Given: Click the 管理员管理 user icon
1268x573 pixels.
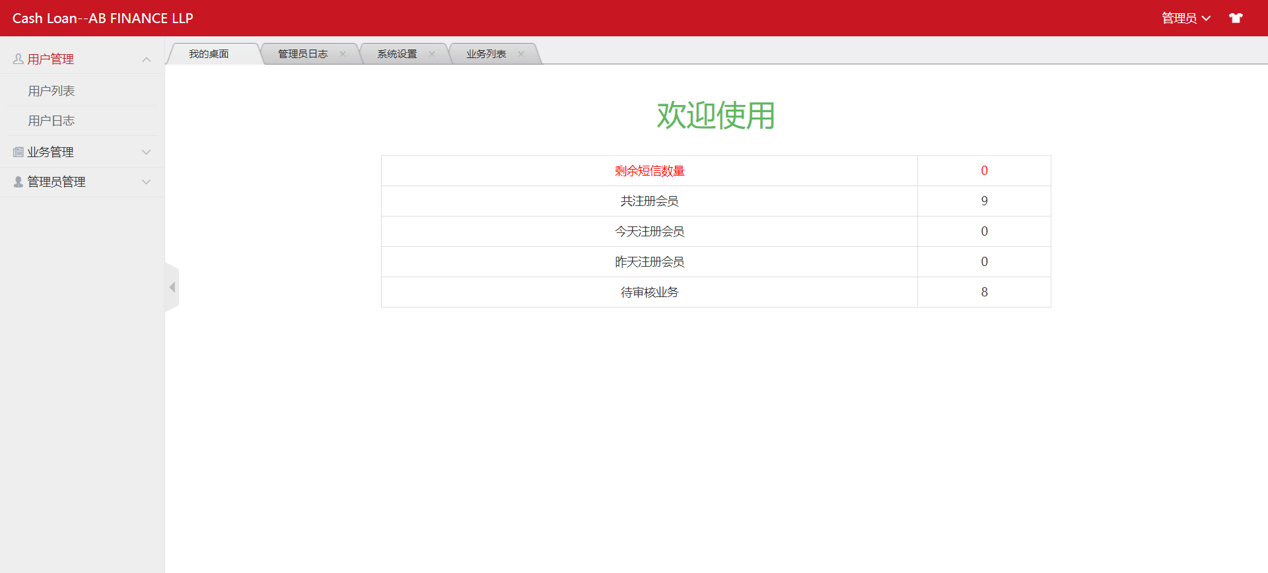Looking at the screenshot, I should coord(18,182).
